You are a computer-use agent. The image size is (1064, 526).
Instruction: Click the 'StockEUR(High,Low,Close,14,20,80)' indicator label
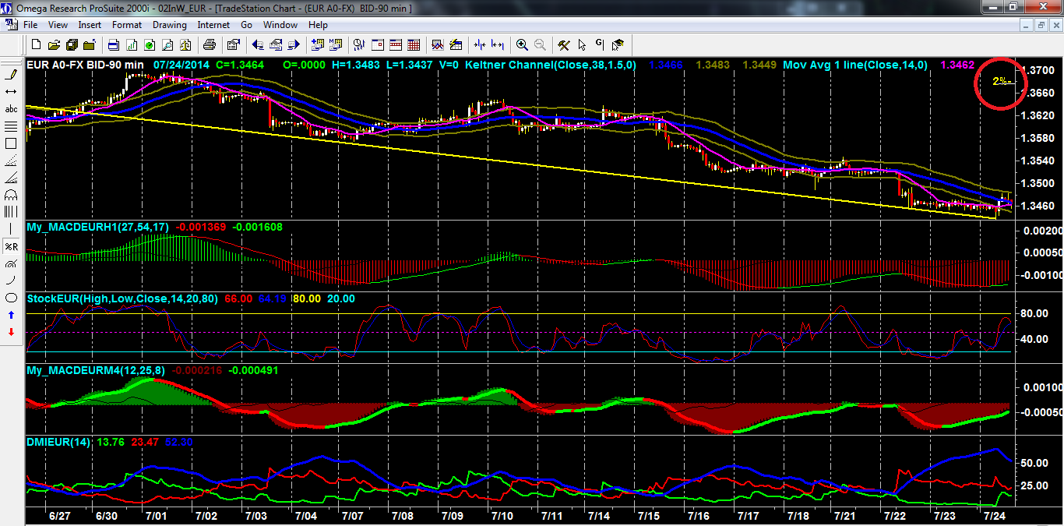[x=122, y=298]
